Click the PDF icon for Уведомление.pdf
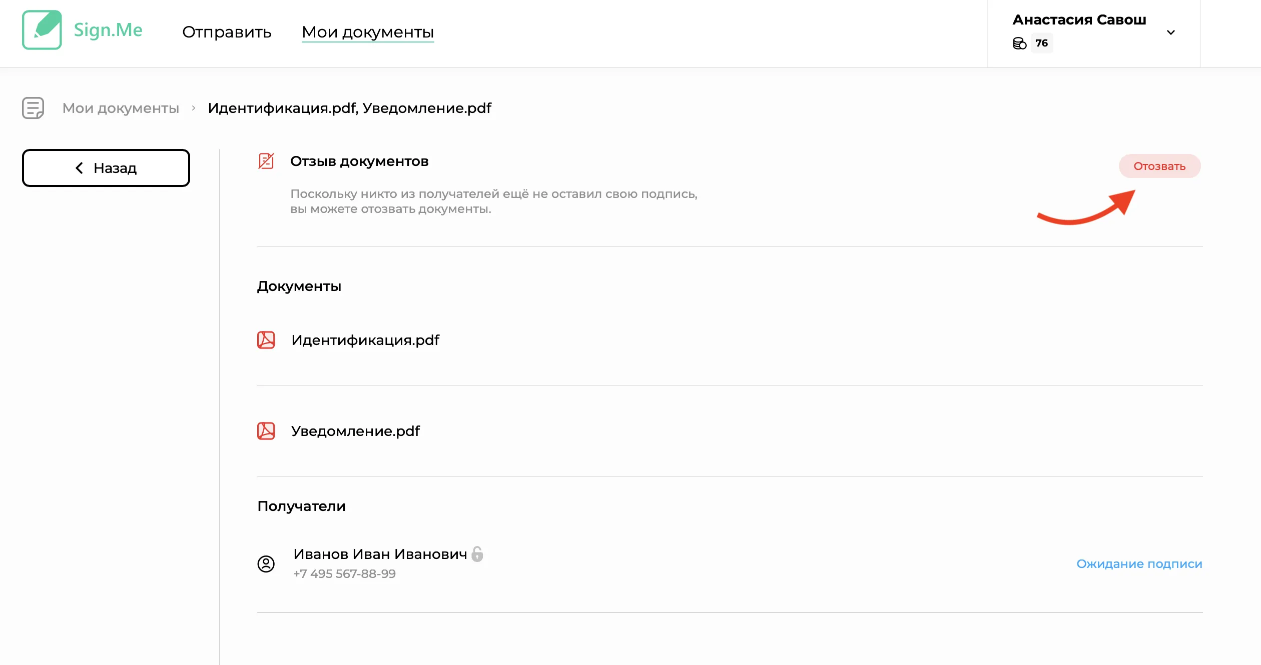This screenshot has height=665, width=1261. pyautogui.click(x=266, y=431)
